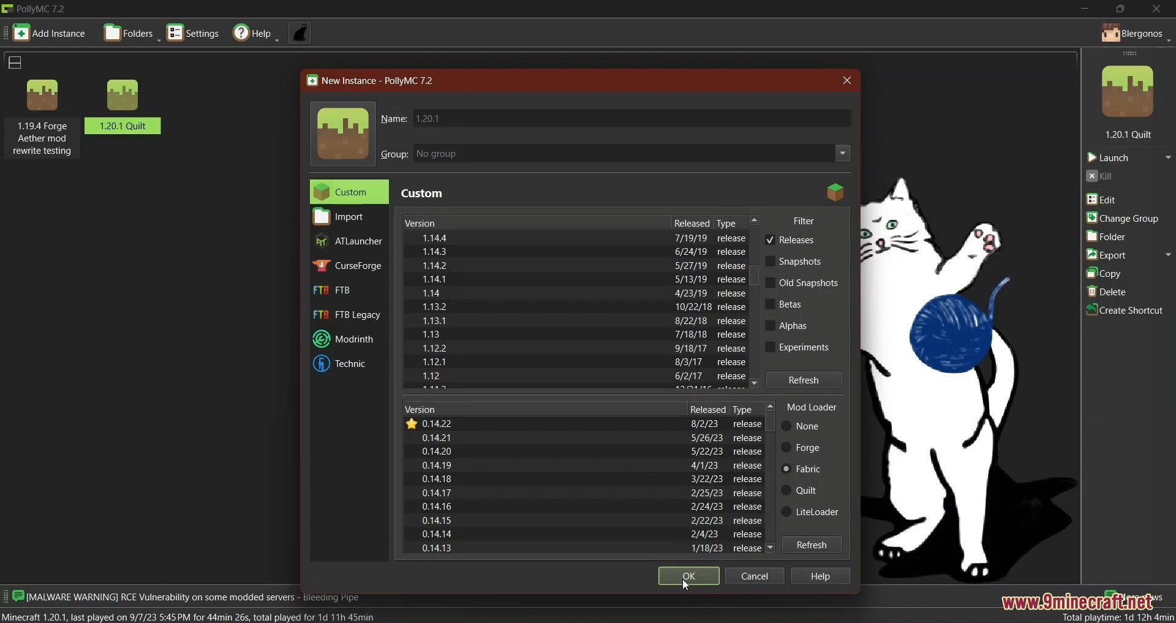Select None mod loader radio button
The width and height of the screenshot is (1176, 623).
(x=787, y=427)
